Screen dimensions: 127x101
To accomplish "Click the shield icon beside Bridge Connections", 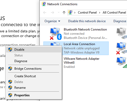I will point(10,69).
